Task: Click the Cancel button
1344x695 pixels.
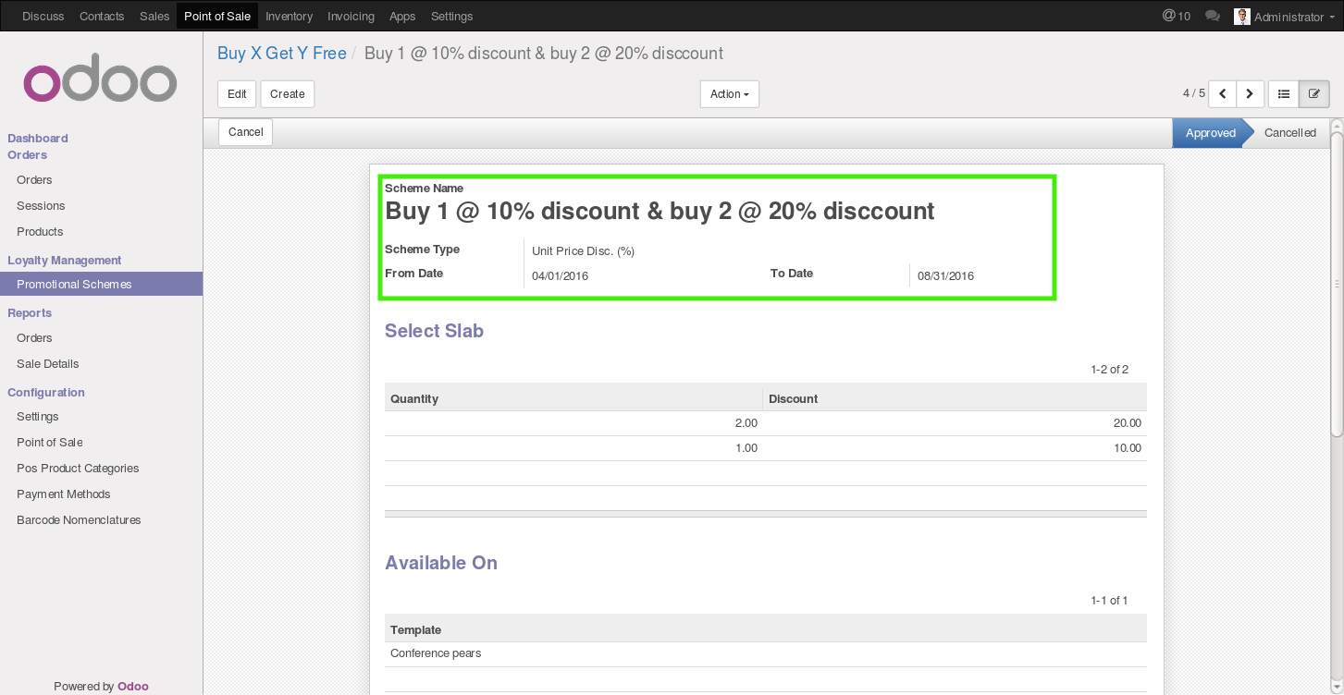Action: (246, 132)
